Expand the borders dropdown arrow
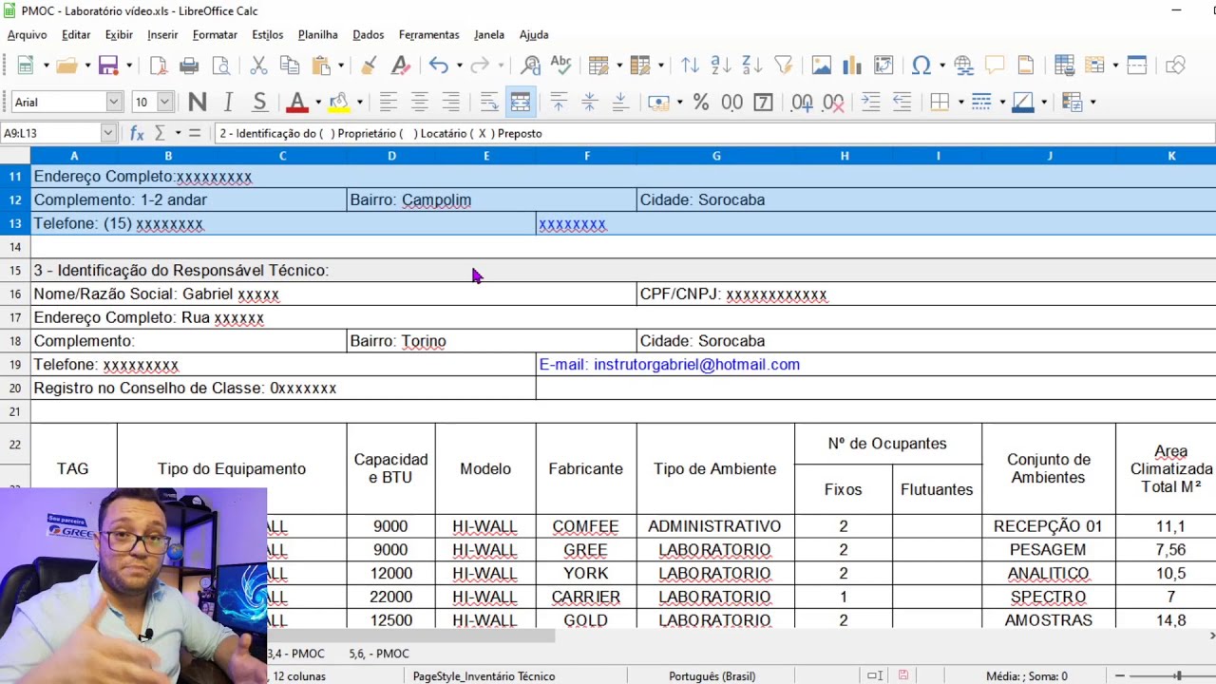Viewport: 1216px width, 684px height. tap(960, 102)
